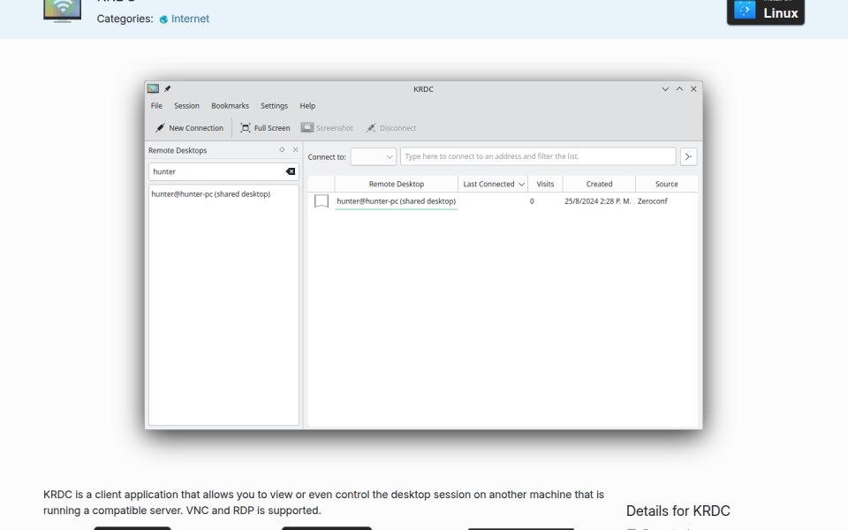Open the Settings menu

[x=274, y=106]
